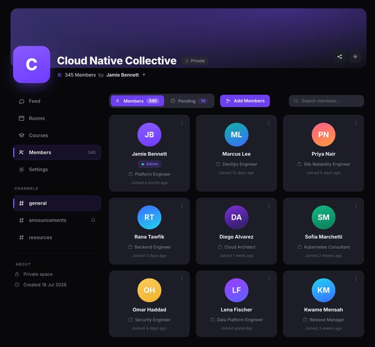Click the Cloud Native Collective title
The height and width of the screenshot is (347, 375).
[117, 61]
